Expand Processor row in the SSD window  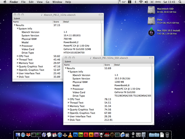pos(71,89)
